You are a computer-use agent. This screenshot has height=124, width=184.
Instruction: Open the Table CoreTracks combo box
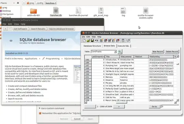coord(104,52)
